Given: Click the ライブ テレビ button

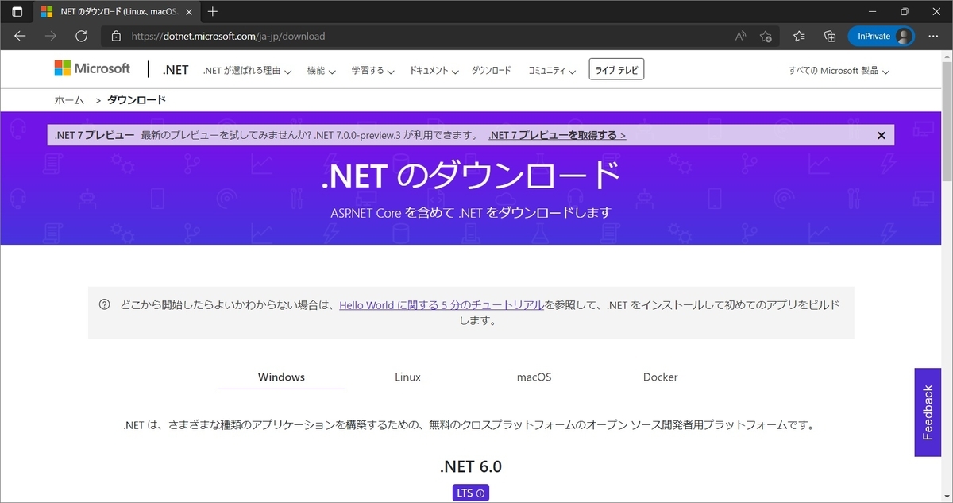Looking at the screenshot, I should 616,70.
